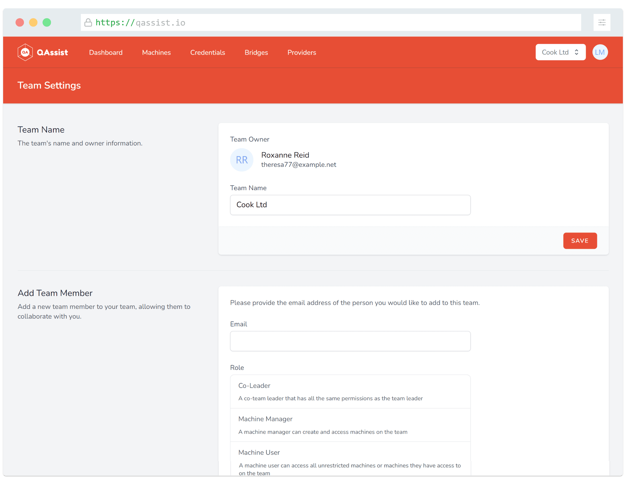Click the red window close dot
Screen dimensions: 626x484
pyautogui.click(x=20, y=22)
